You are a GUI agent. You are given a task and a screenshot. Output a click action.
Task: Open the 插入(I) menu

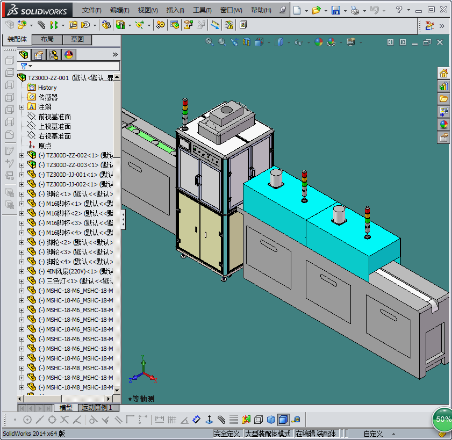pyautogui.click(x=175, y=10)
